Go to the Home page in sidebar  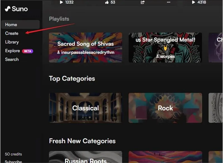pos(11,24)
